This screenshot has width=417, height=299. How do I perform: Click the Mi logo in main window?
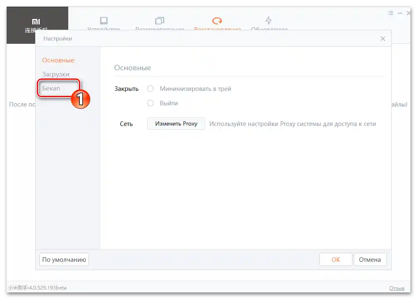point(36,22)
